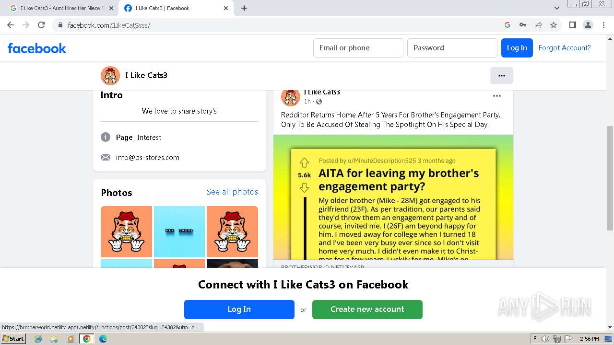Click the post author's cat avatar
The height and width of the screenshot is (345, 614).
tap(291, 97)
